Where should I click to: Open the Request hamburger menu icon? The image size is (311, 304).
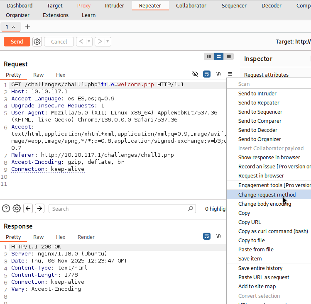click(230, 74)
